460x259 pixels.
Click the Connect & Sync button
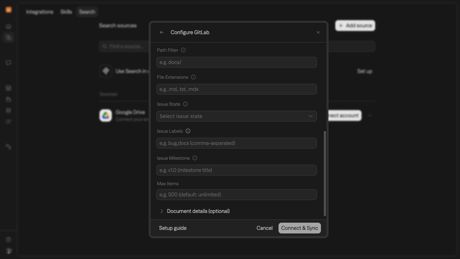pos(300,228)
